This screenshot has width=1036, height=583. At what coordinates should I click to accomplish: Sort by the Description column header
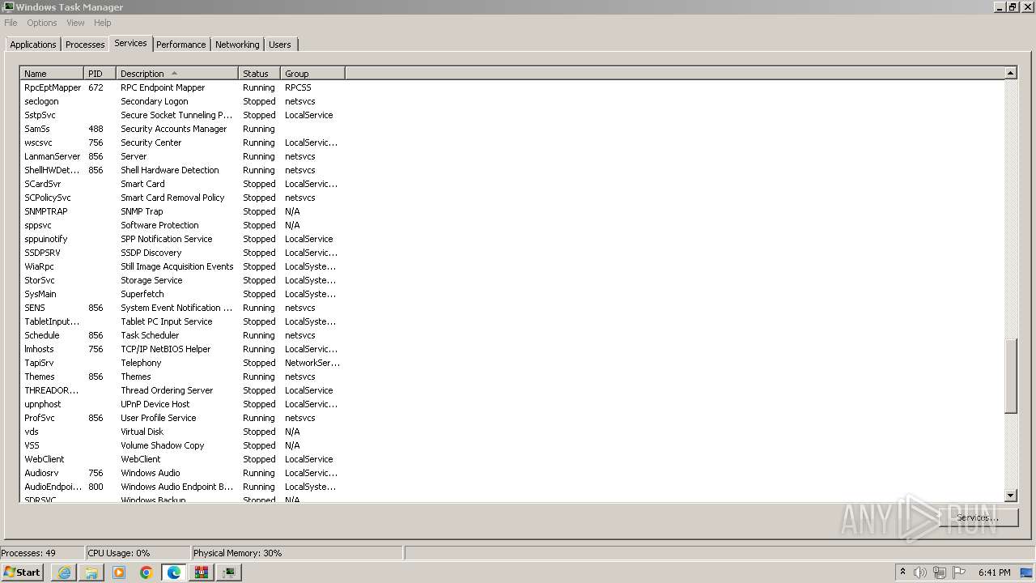(x=177, y=74)
